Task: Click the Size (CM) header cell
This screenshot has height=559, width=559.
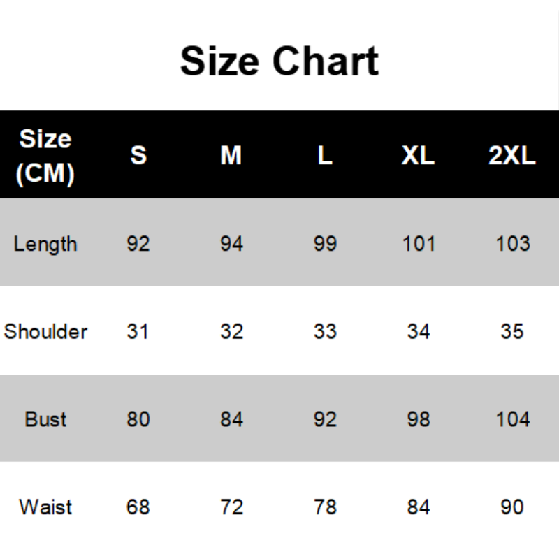Action: [x=45, y=156]
